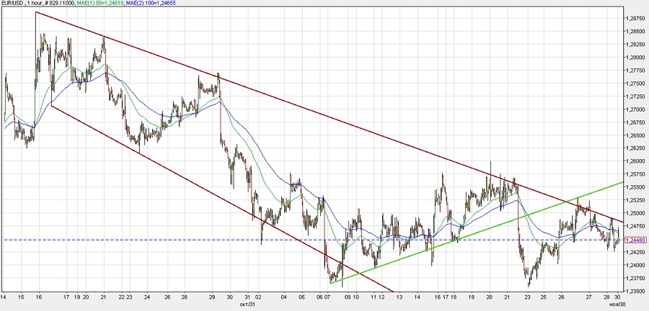Click the 1,23500 level on price axis
Screen dimensions: 649x311
coord(635,291)
